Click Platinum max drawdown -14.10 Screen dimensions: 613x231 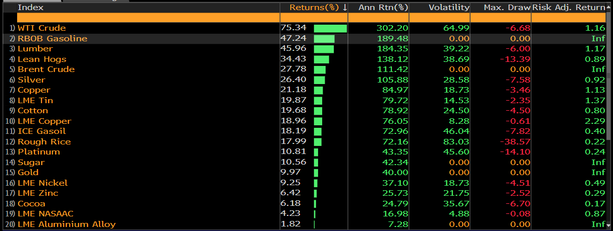pos(516,152)
